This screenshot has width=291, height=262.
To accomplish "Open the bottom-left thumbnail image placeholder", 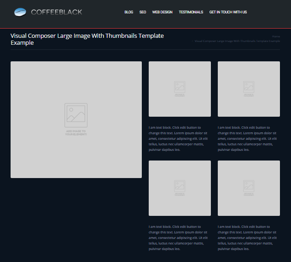I will click(180, 188).
